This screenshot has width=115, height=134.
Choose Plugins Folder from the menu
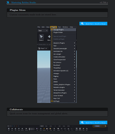(63, 32)
